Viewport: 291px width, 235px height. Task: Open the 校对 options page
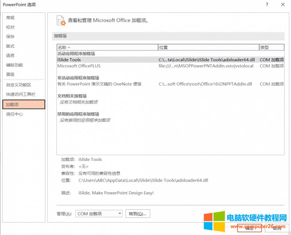tap(10, 27)
